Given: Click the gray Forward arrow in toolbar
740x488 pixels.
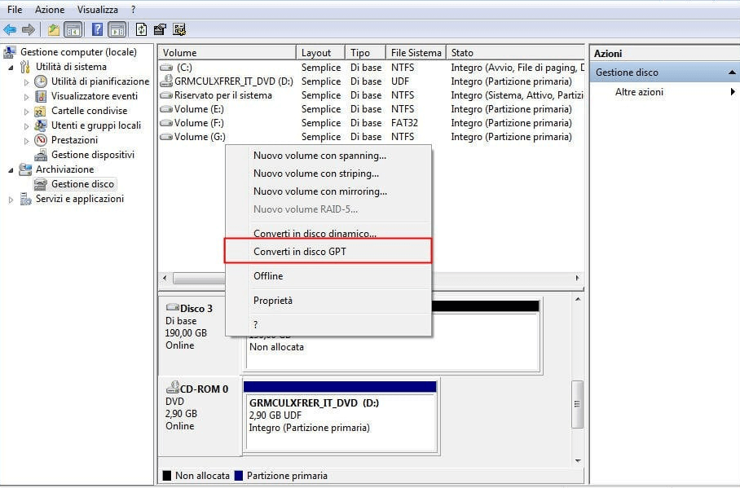Looking at the screenshot, I should [29, 29].
